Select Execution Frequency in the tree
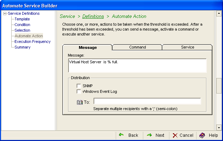 click(32, 41)
